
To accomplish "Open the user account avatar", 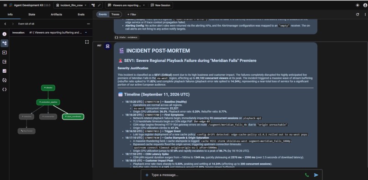I will (365, 5).
